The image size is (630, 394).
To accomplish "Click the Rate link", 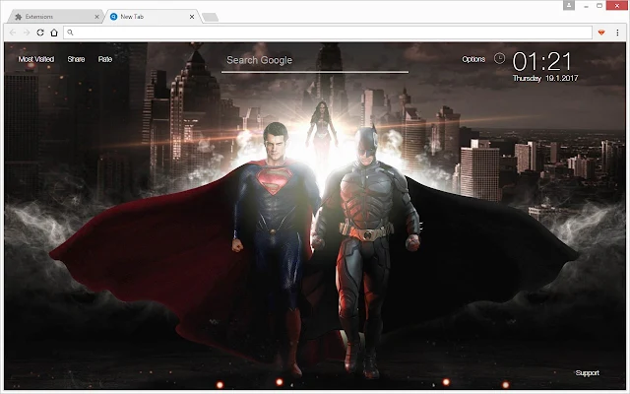I will [105, 59].
